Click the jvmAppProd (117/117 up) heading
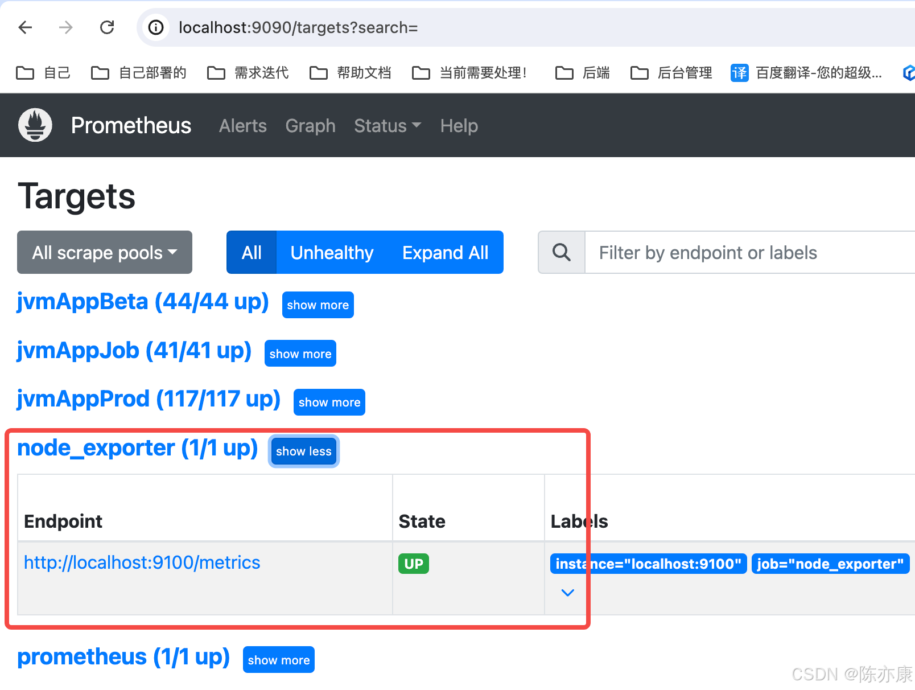 (149, 399)
